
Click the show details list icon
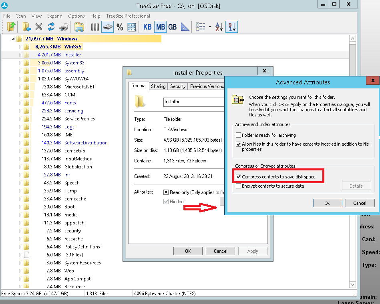pos(201,27)
